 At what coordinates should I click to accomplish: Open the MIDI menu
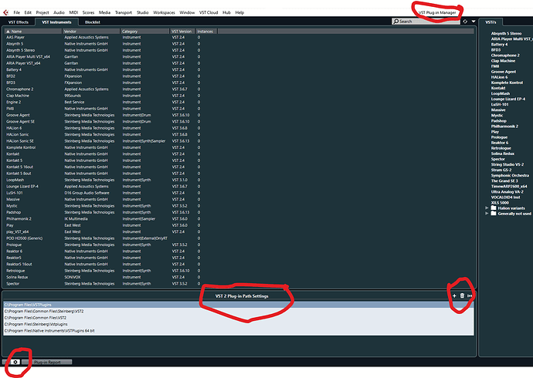[x=73, y=12]
